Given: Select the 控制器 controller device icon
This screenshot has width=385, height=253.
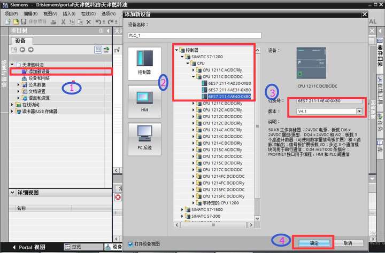Looking at the screenshot, I should click(x=144, y=63).
